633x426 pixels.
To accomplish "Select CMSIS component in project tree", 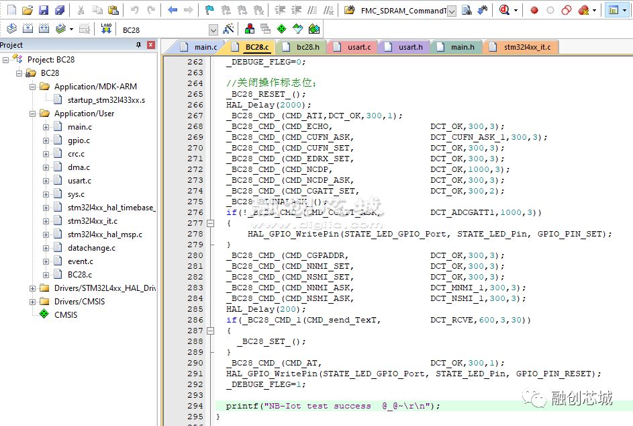I will click(65, 315).
